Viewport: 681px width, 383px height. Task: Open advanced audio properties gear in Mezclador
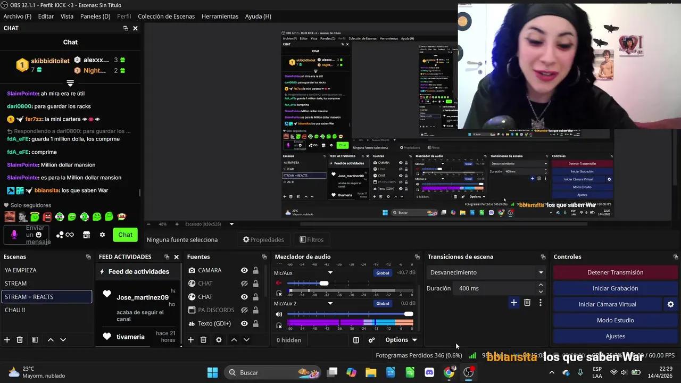(371, 339)
